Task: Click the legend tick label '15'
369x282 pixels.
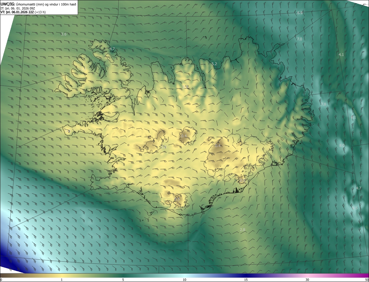Action: (246, 280)
